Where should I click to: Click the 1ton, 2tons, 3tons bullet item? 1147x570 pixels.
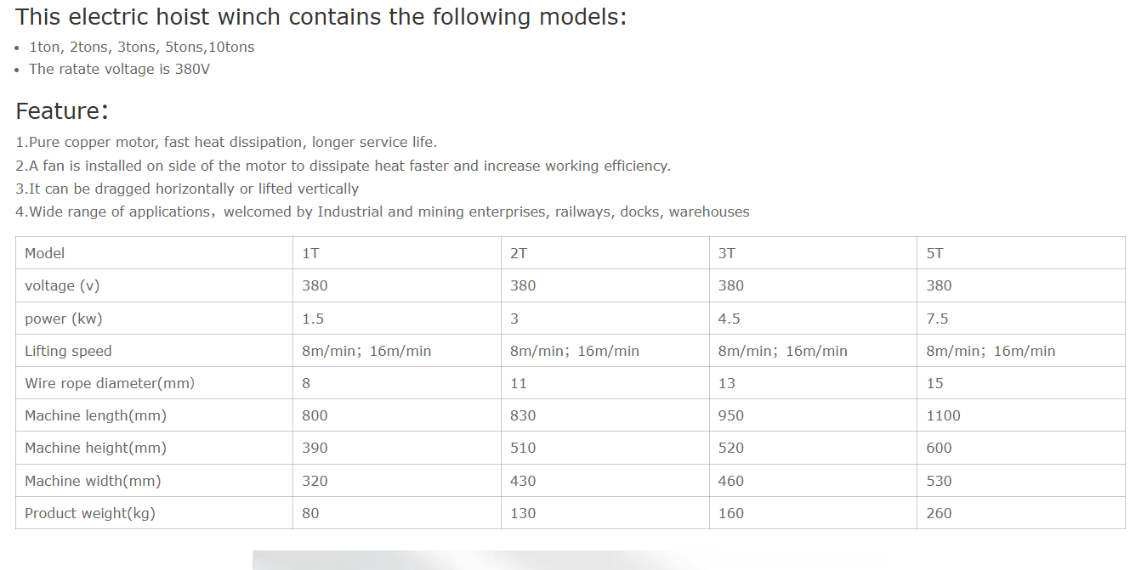(141, 48)
